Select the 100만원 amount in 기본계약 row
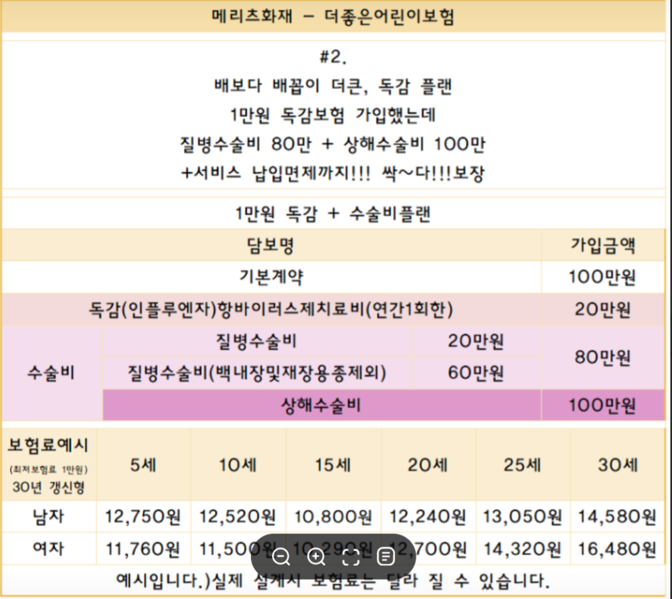The height and width of the screenshot is (599, 672). coord(602,277)
